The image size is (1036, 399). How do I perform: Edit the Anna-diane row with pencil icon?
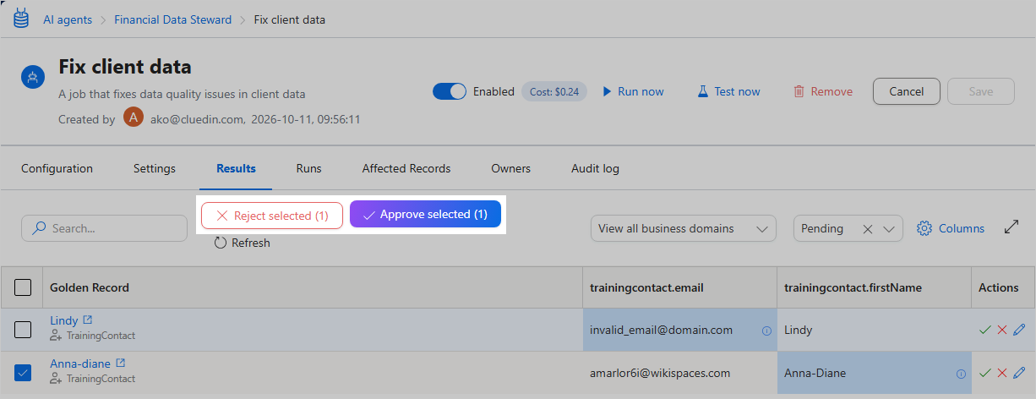(x=1019, y=373)
